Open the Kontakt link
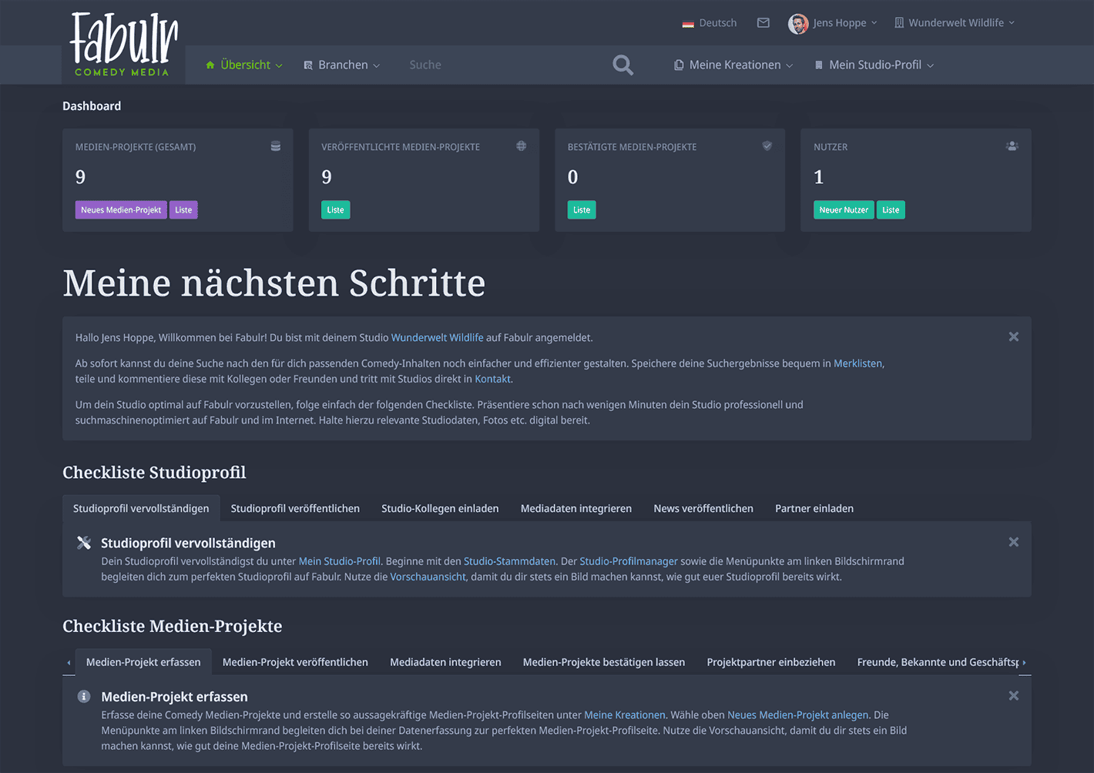 tap(492, 379)
